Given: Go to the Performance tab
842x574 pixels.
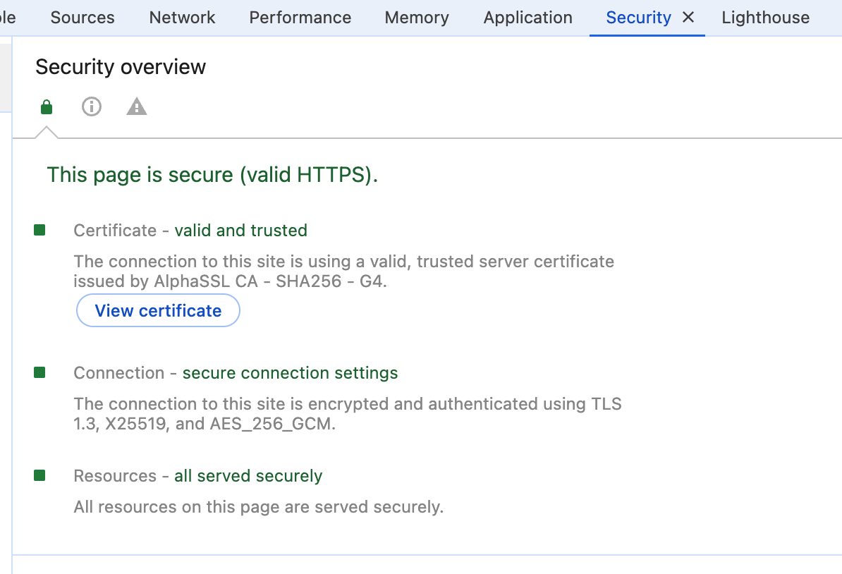Looking at the screenshot, I should click(x=300, y=18).
